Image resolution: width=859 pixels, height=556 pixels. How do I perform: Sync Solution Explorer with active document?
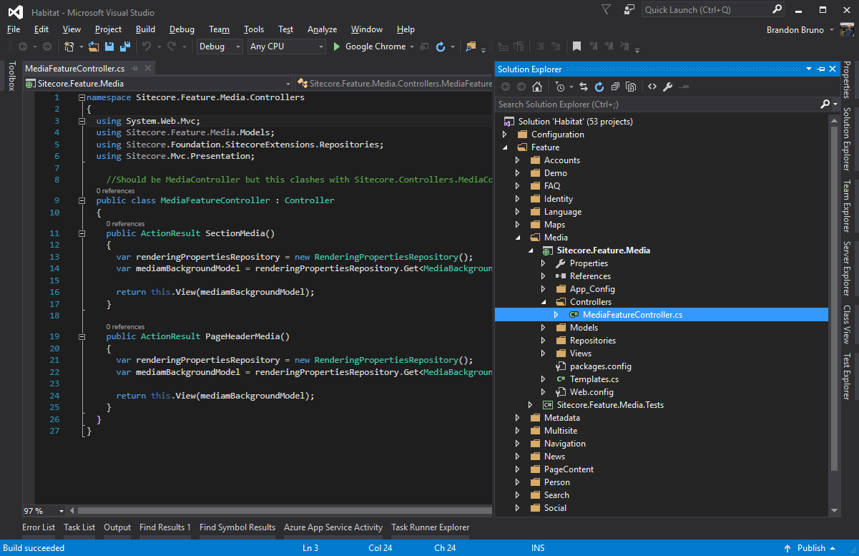(583, 86)
